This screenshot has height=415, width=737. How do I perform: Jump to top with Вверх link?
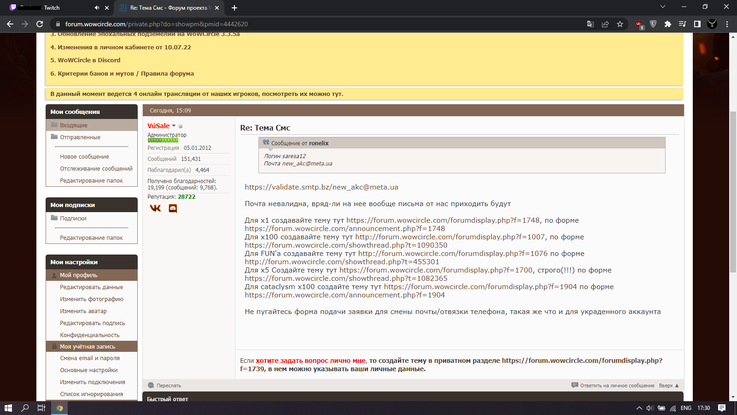(x=669, y=385)
